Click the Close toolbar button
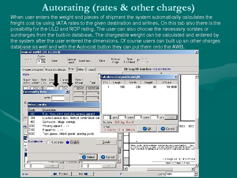 102,61
